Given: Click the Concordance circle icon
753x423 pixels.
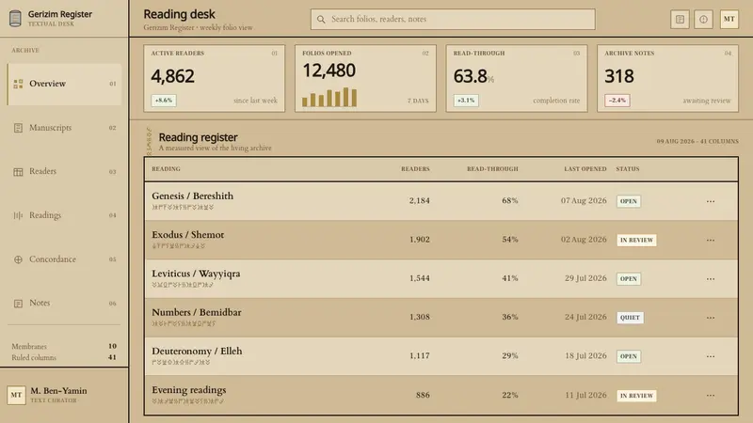Looking at the screenshot, I should tap(18, 259).
